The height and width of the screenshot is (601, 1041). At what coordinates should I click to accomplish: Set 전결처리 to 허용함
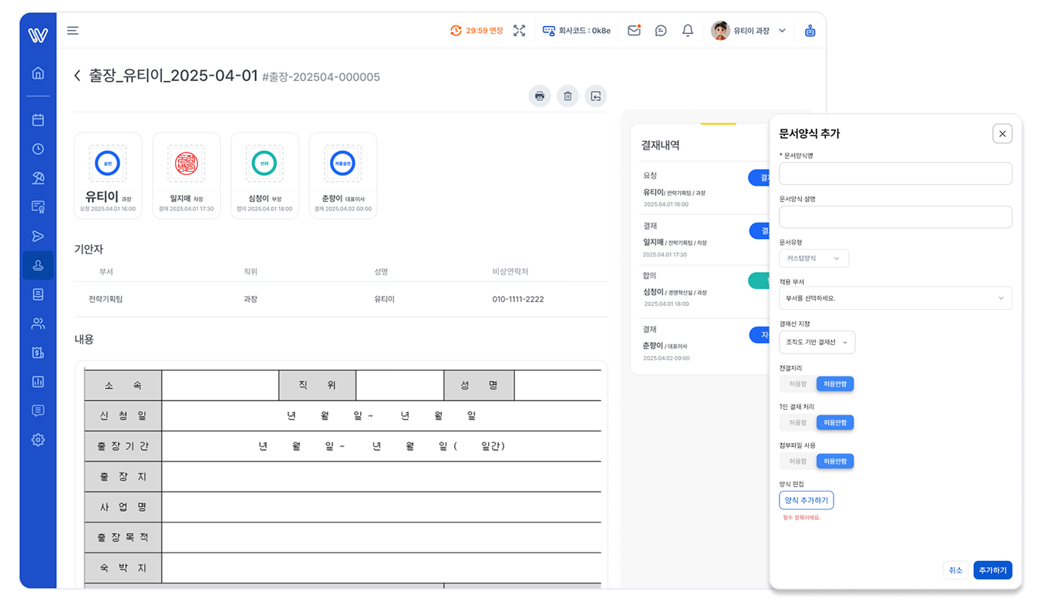[x=797, y=384]
